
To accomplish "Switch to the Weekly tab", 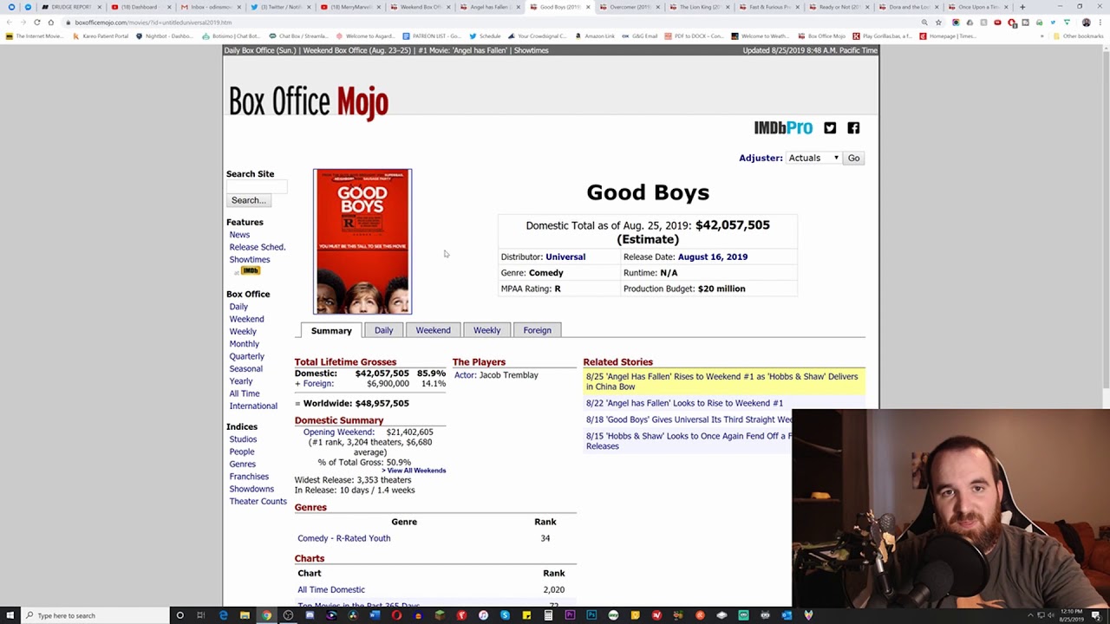I will click(486, 330).
